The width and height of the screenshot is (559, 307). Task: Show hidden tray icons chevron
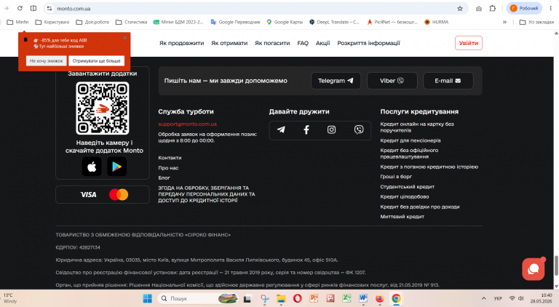483,298
